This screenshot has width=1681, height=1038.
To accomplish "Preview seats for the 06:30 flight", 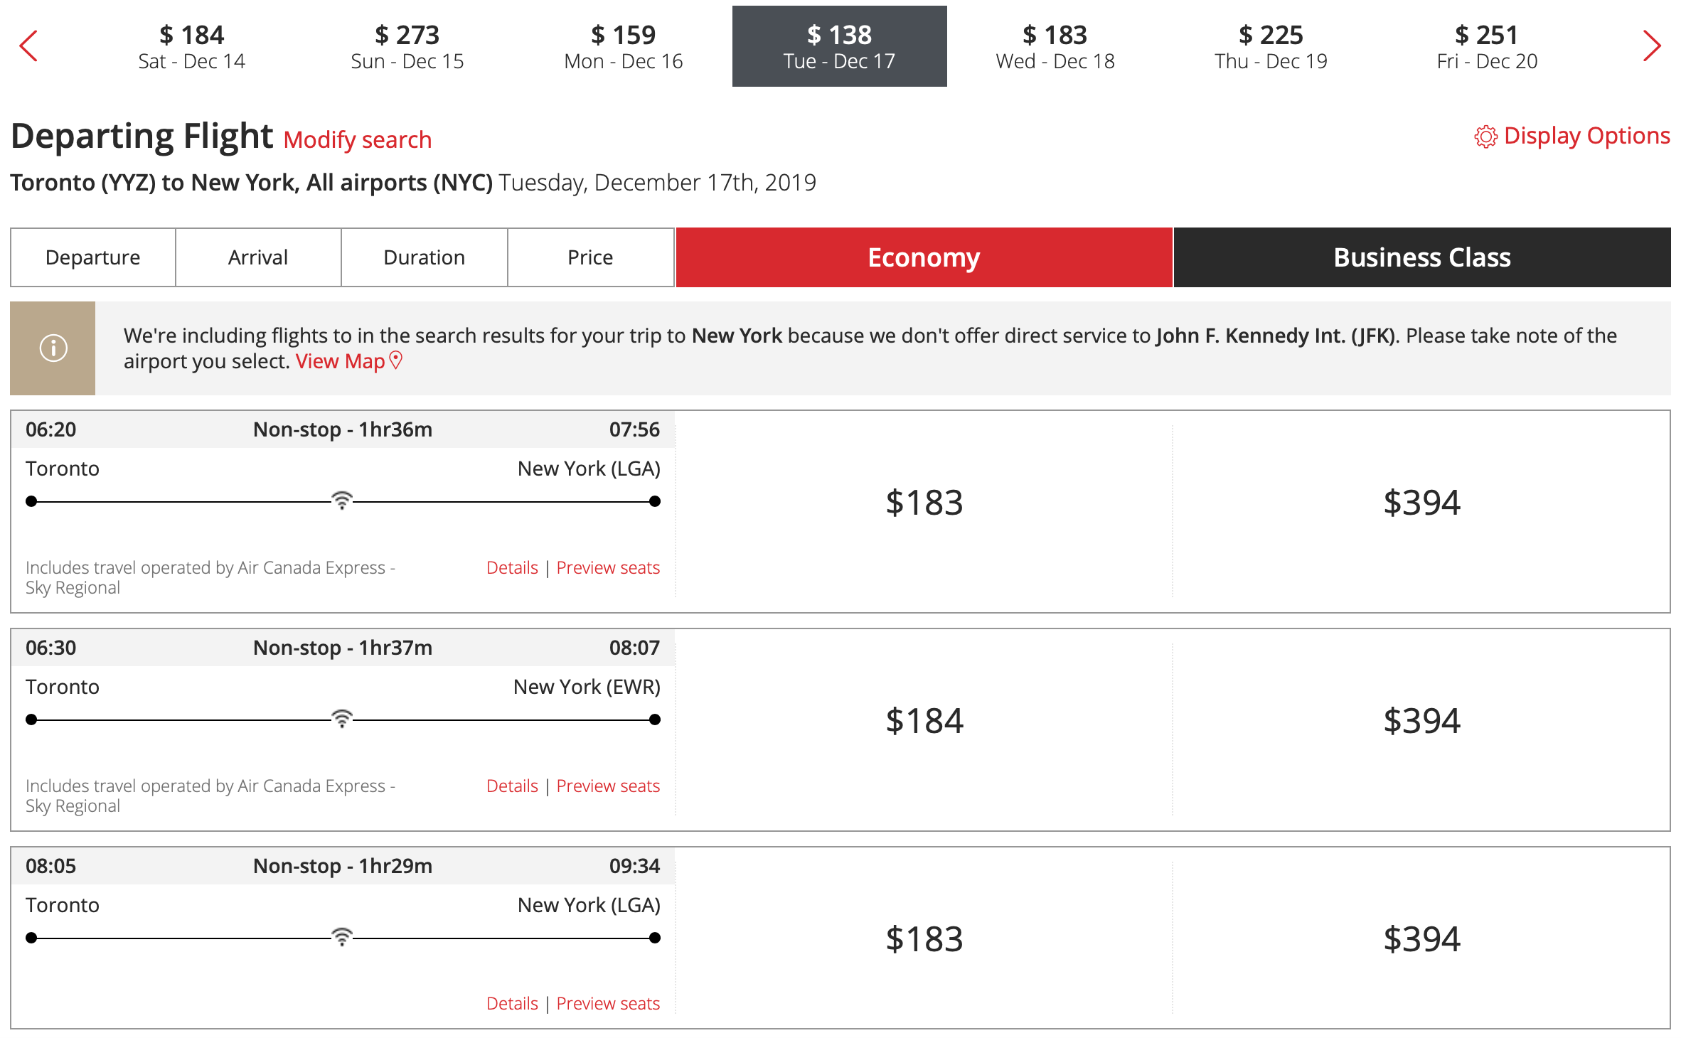I will [x=607, y=786].
